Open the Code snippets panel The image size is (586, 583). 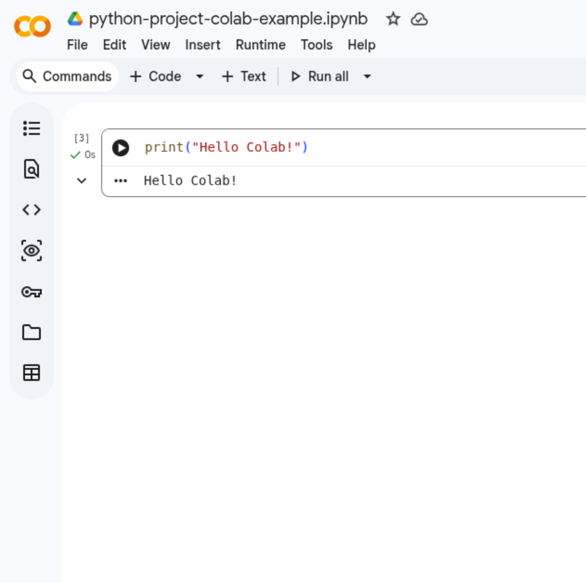click(32, 210)
